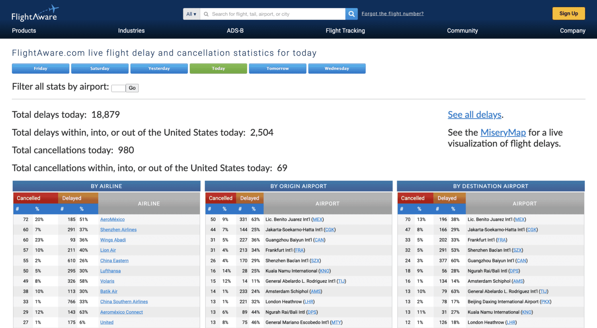This screenshot has height=328, width=597.
Task: Select the Yesterday tab
Action: pyautogui.click(x=159, y=68)
